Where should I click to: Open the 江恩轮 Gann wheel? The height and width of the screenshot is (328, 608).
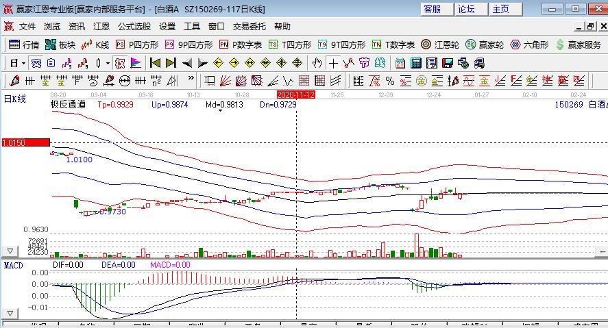pyautogui.click(x=440, y=45)
